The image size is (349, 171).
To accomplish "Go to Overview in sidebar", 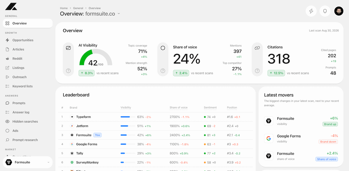I will [28, 23].
